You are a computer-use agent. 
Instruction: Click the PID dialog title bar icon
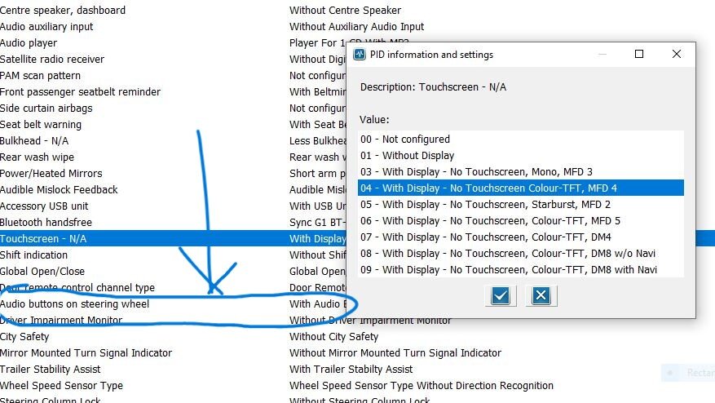(360, 55)
